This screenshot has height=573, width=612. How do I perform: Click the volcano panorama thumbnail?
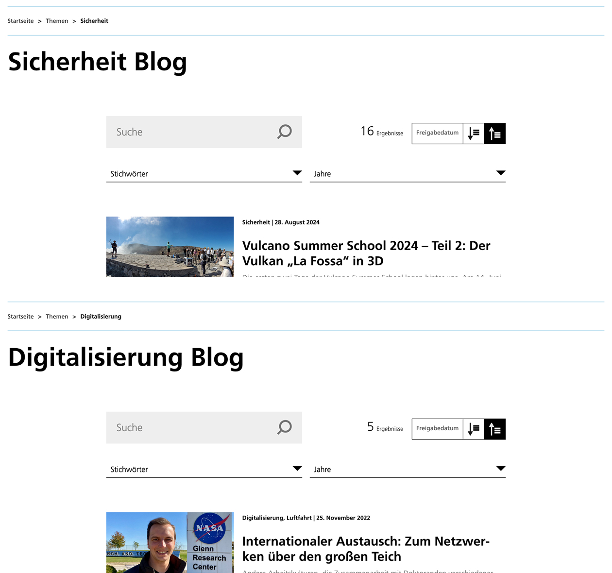point(170,247)
